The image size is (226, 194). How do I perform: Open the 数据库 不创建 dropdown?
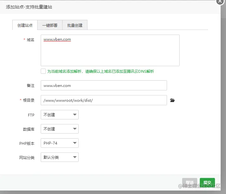pos(60,129)
